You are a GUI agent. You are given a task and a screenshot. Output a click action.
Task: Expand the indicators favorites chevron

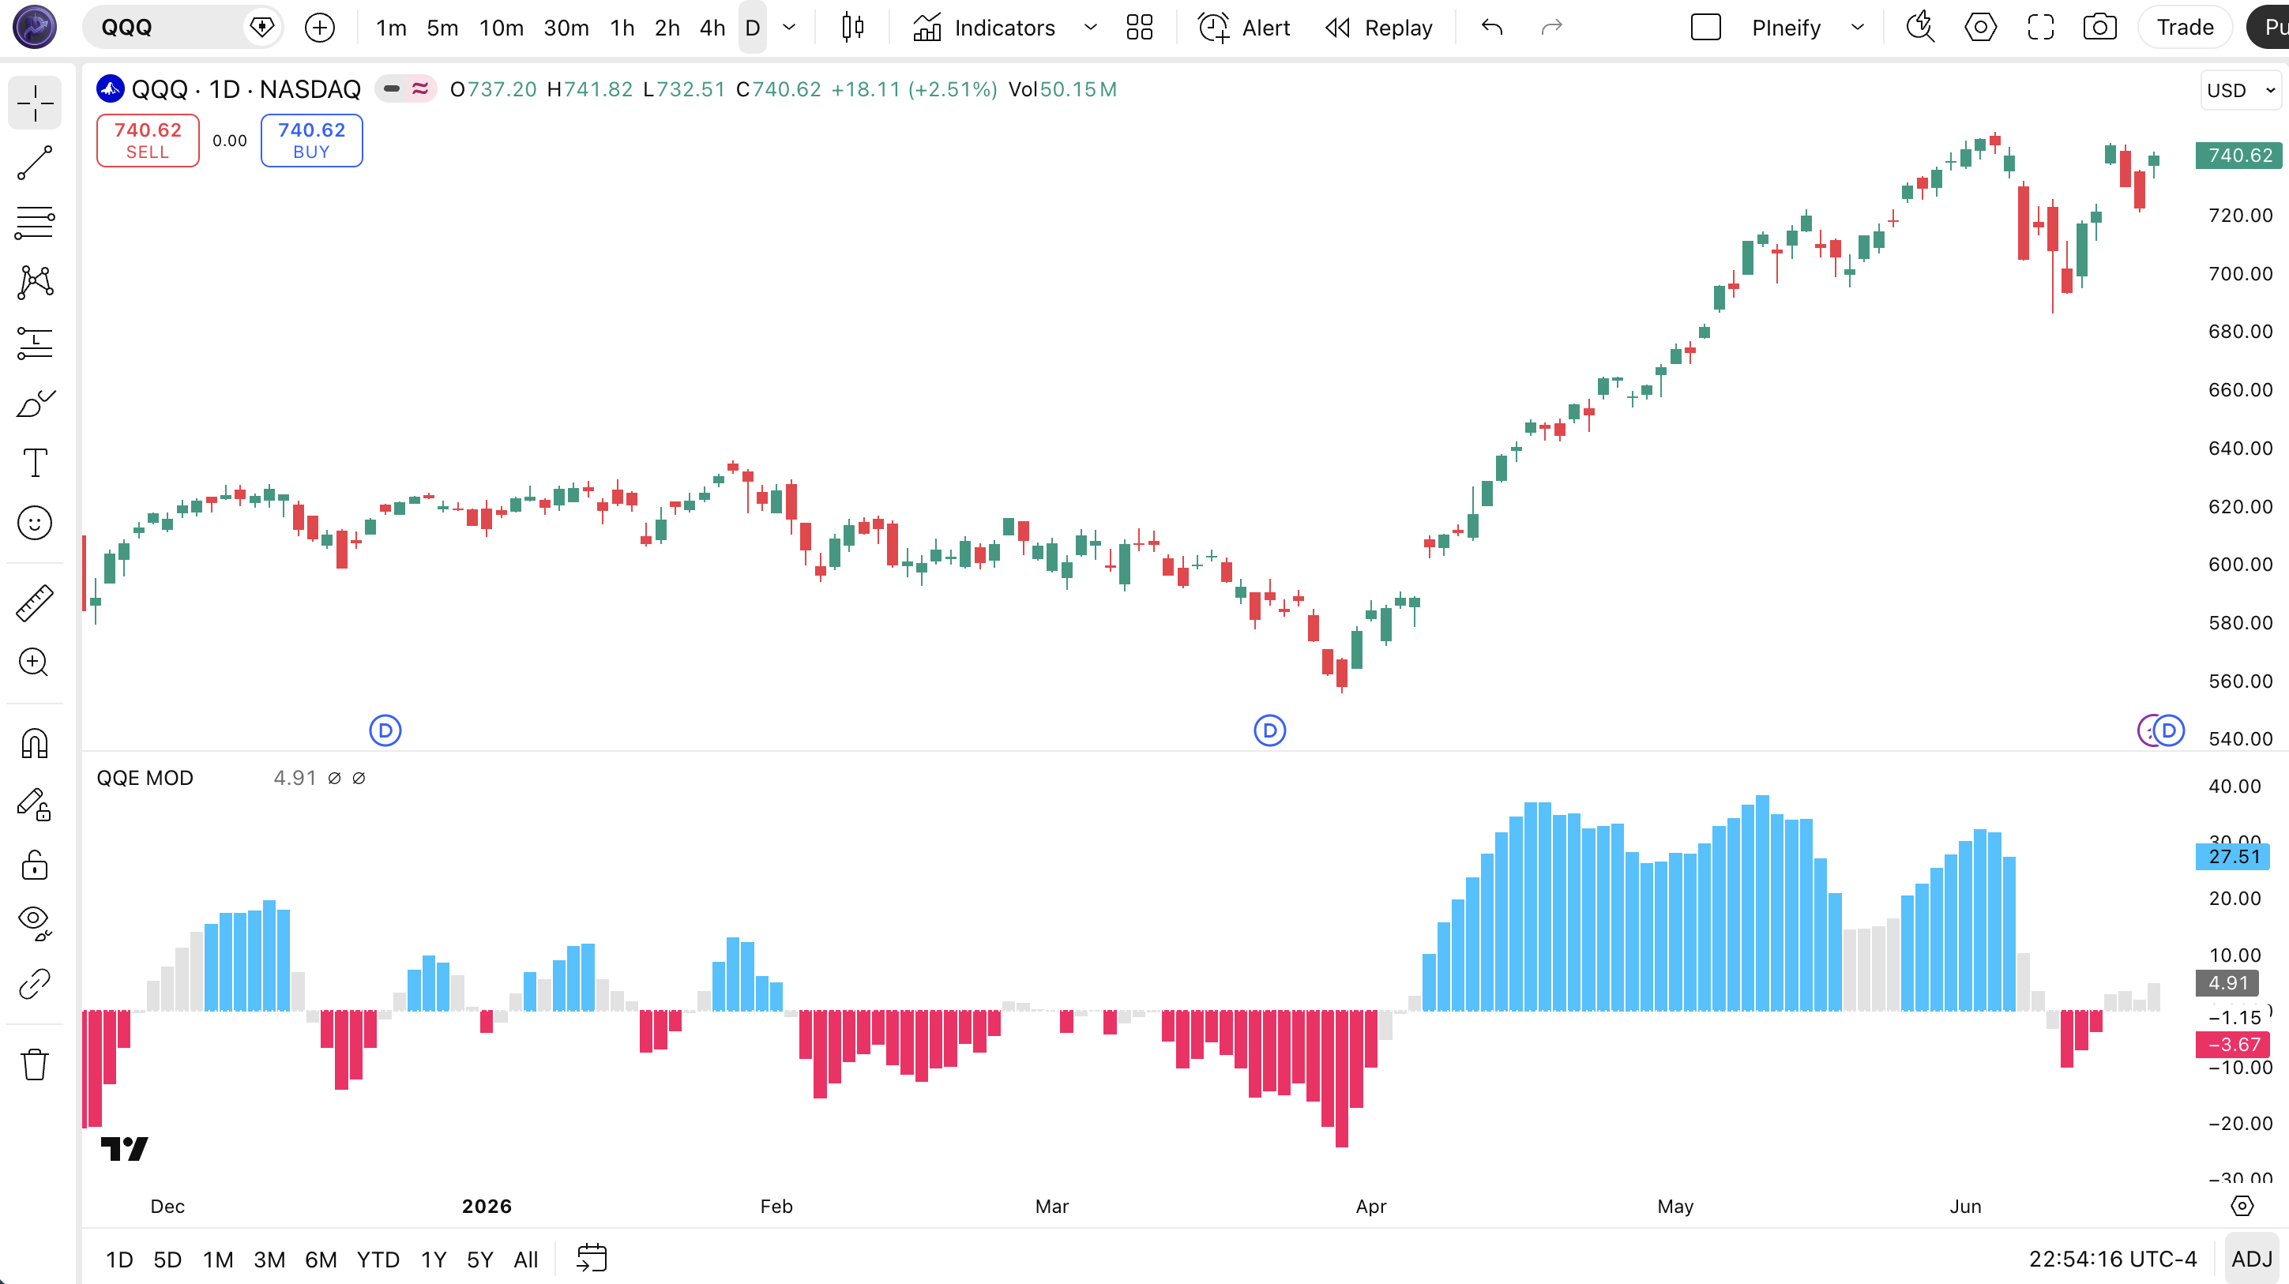click(1090, 28)
